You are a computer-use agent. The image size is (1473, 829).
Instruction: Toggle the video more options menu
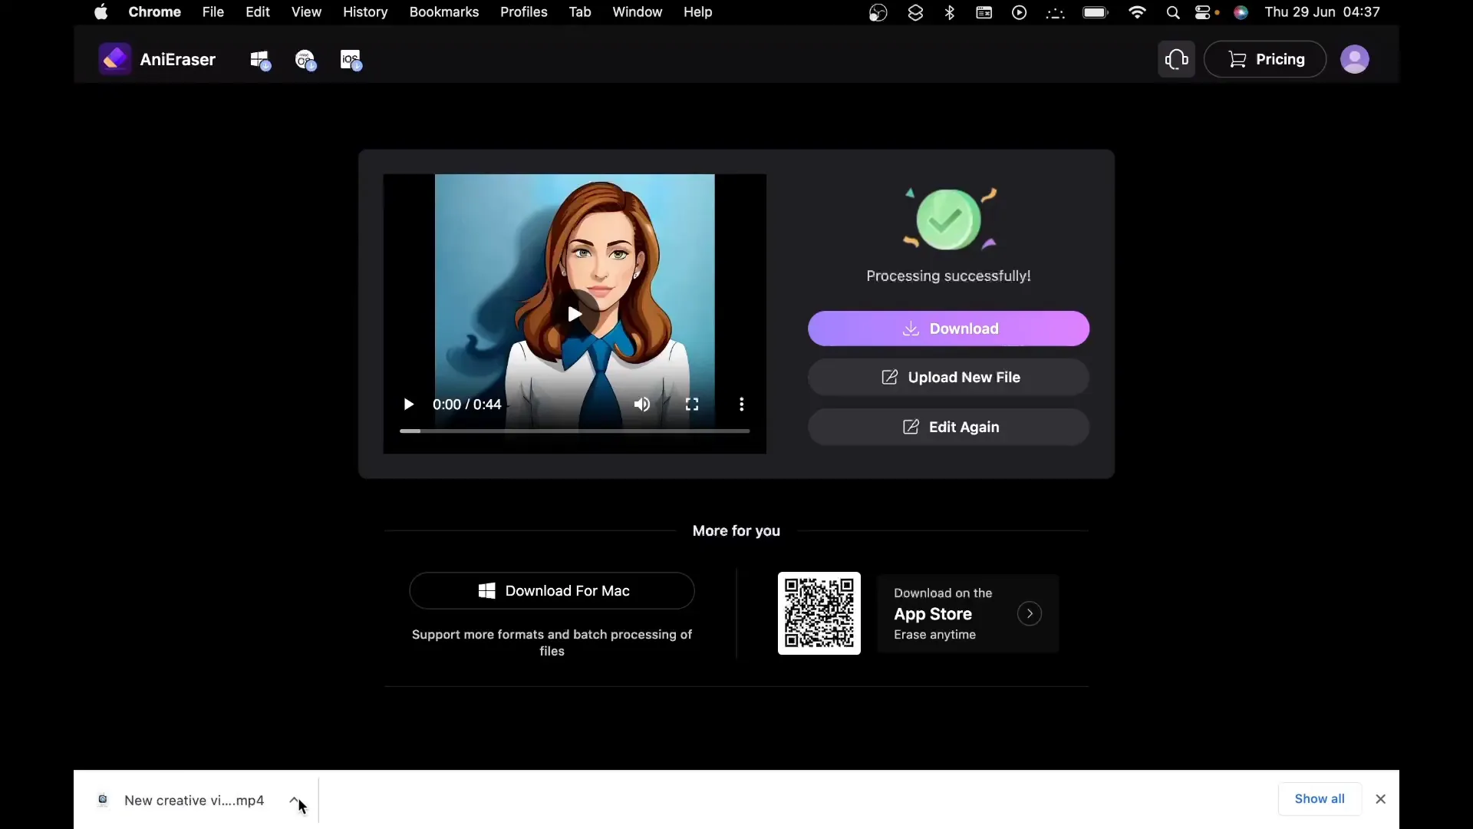742,404
